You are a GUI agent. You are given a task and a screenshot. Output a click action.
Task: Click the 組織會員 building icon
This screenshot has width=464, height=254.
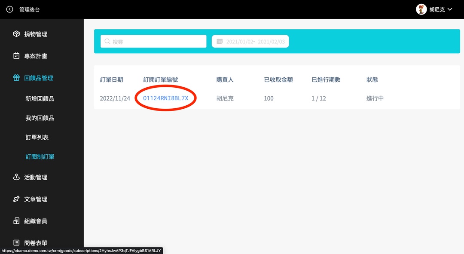pos(16,221)
